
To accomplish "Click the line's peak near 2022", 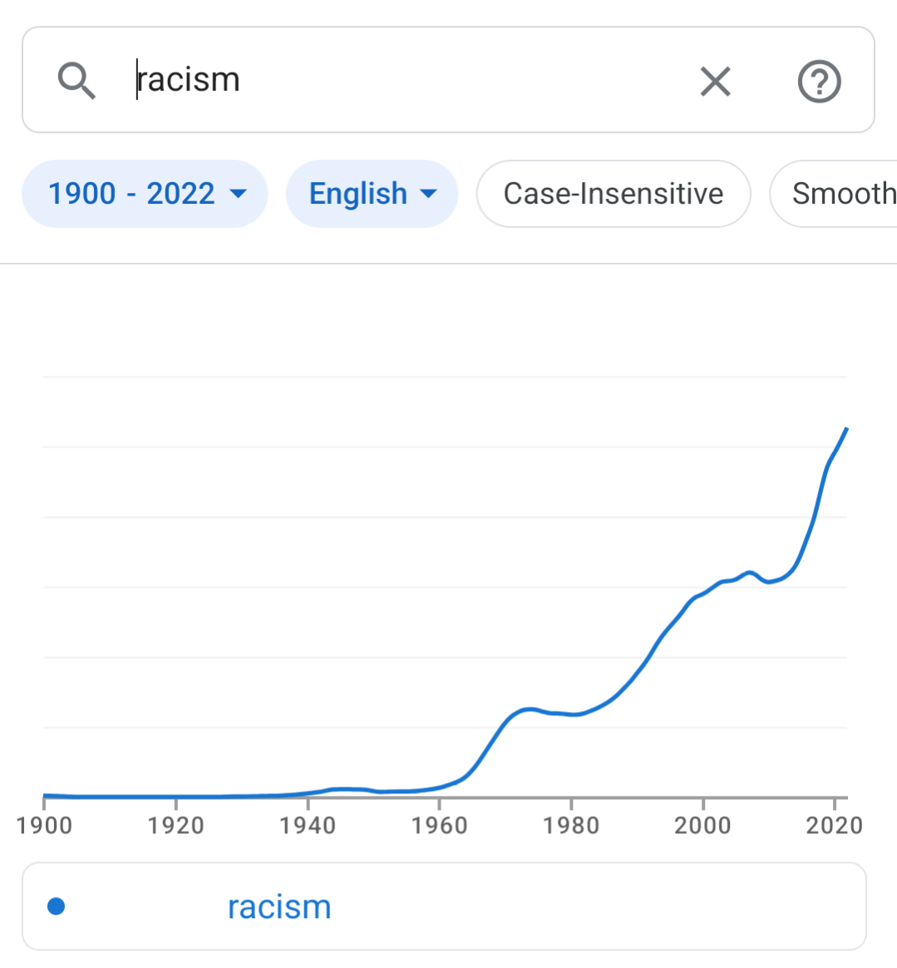I will 845,429.
